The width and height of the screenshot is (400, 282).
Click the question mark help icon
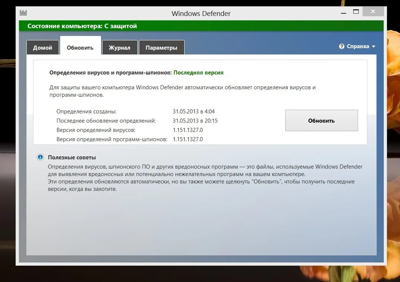pyautogui.click(x=341, y=46)
